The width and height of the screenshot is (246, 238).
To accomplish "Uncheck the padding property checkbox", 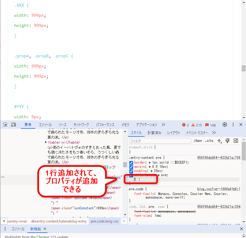I will pyautogui.click(x=131, y=171).
